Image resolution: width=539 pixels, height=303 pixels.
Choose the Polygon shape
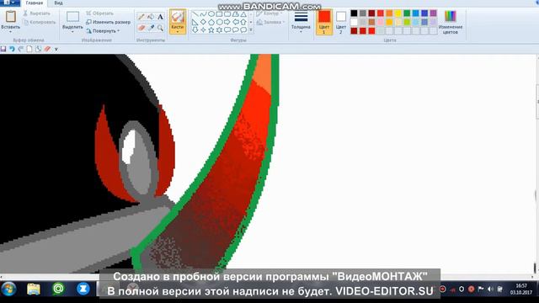coord(235,14)
